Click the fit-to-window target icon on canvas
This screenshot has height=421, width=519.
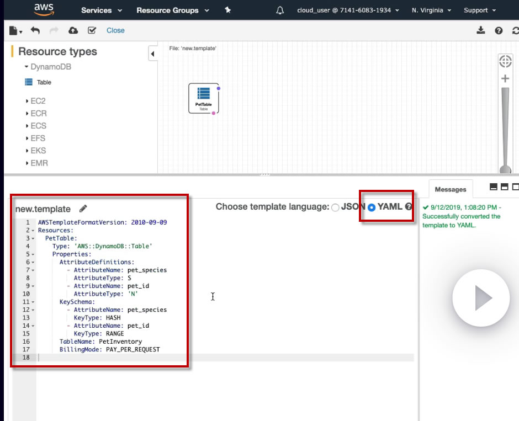point(505,61)
